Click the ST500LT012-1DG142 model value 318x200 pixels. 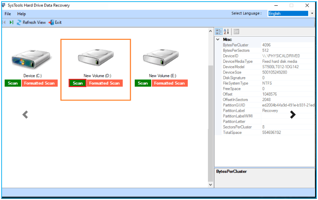pos(281,67)
